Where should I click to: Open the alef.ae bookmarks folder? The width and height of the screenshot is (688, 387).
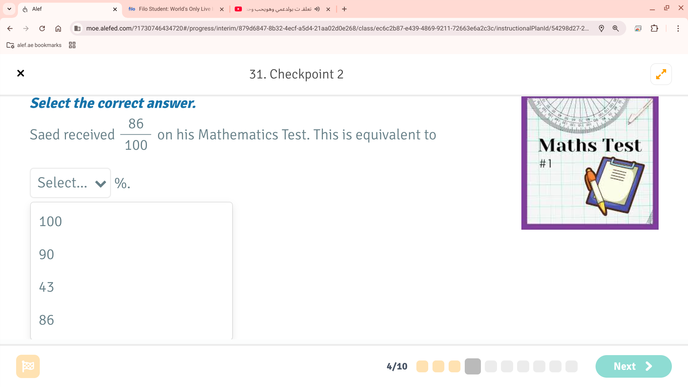(x=34, y=45)
